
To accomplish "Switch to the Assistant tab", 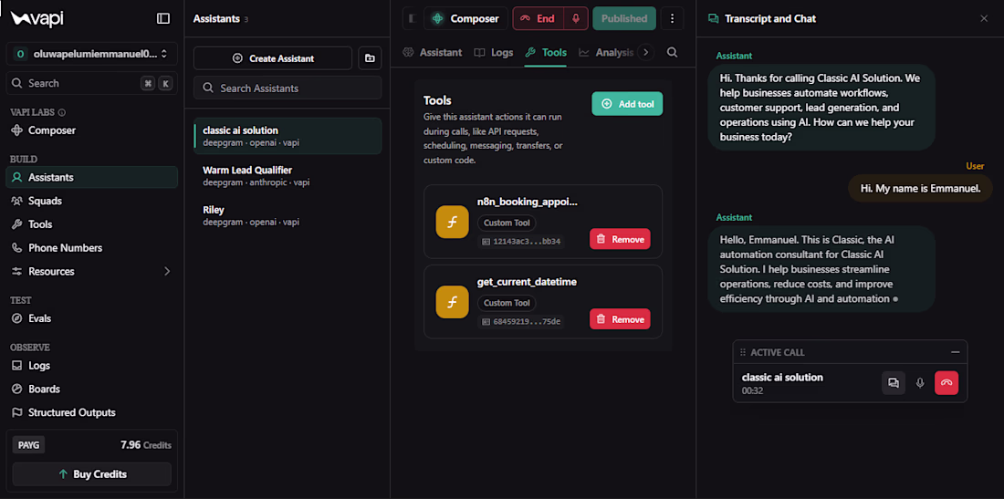I will point(433,53).
